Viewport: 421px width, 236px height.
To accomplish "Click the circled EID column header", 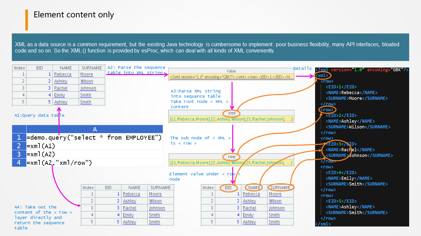I will tap(228, 187).
